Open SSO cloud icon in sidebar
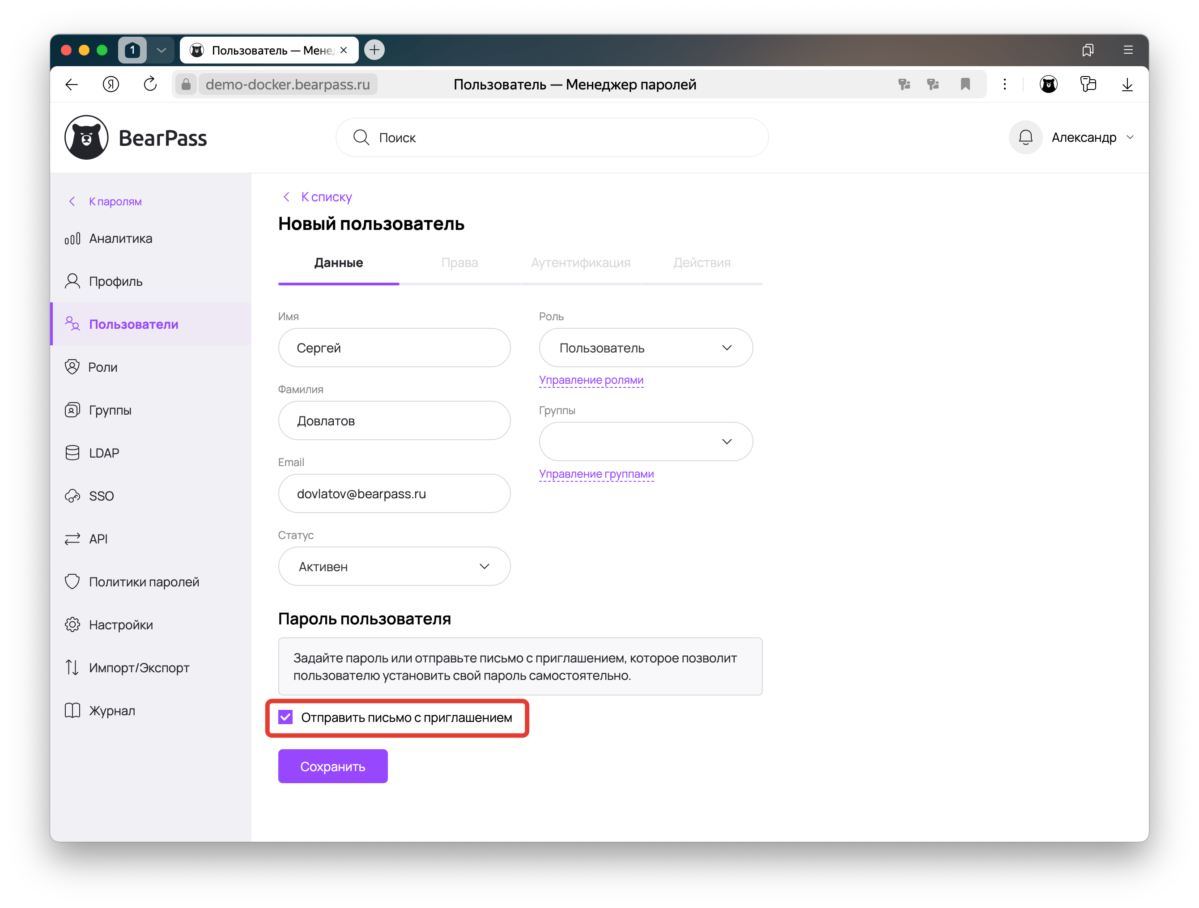The image size is (1199, 908). [x=72, y=496]
